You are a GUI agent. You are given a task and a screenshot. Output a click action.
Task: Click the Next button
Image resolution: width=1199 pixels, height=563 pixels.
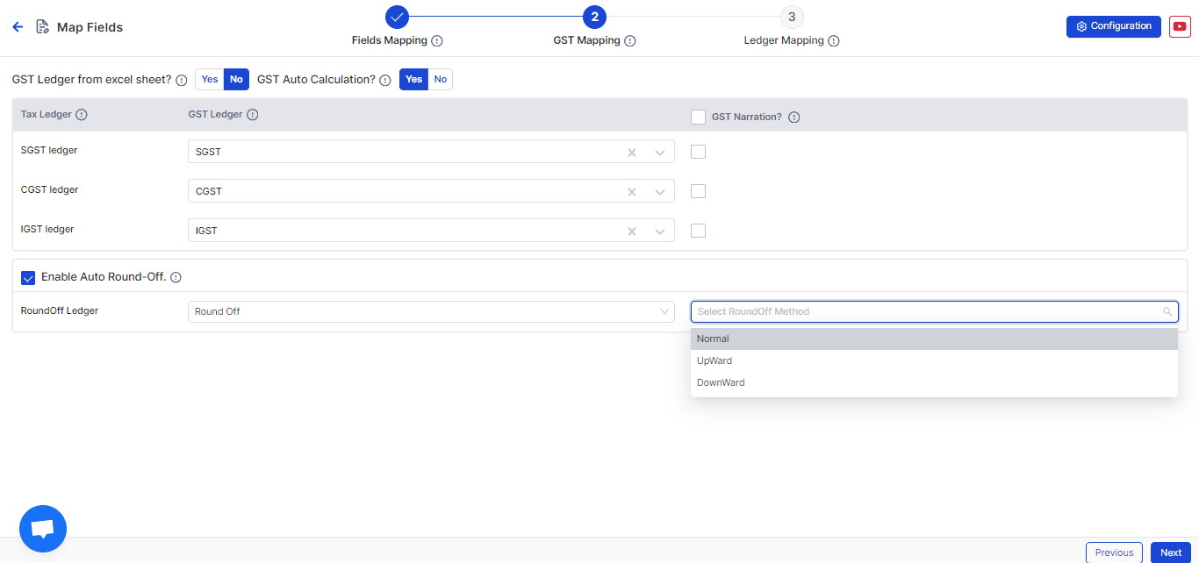pos(1171,552)
